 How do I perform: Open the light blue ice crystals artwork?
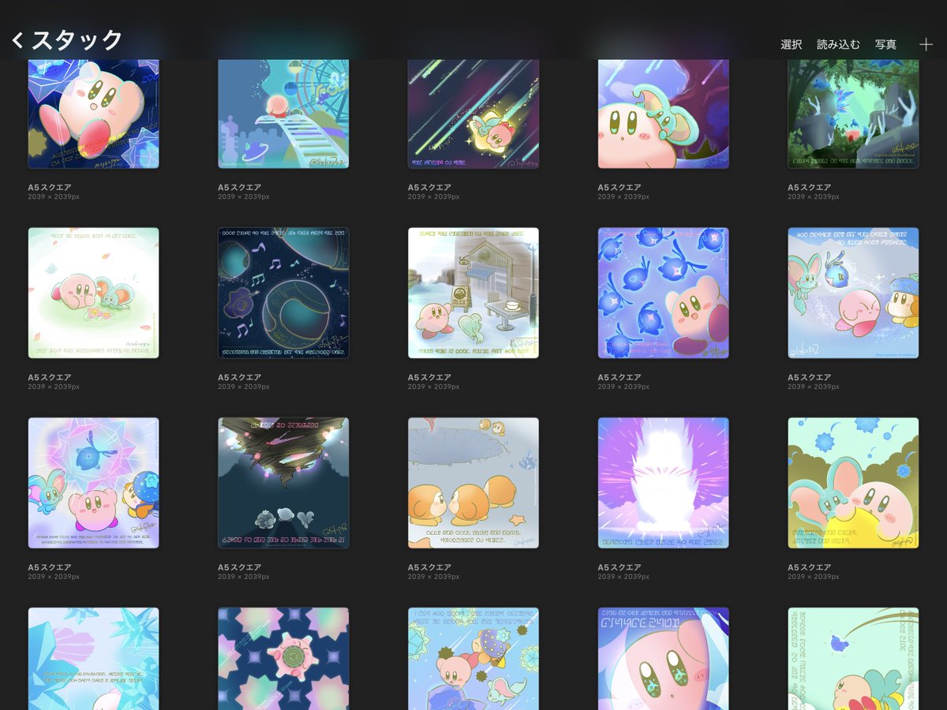pyautogui.click(x=93, y=659)
